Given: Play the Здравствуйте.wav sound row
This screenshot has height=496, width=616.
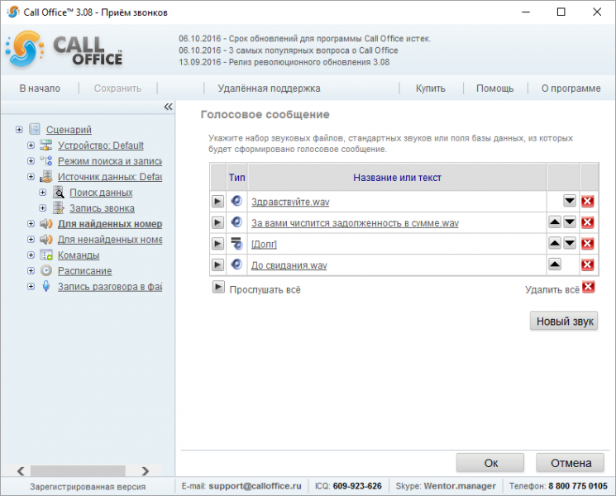Looking at the screenshot, I should pyautogui.click(x=217, y=202).
